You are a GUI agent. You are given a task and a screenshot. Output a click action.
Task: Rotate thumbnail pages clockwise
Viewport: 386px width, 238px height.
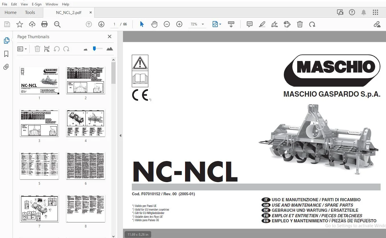tap(66, 49)
